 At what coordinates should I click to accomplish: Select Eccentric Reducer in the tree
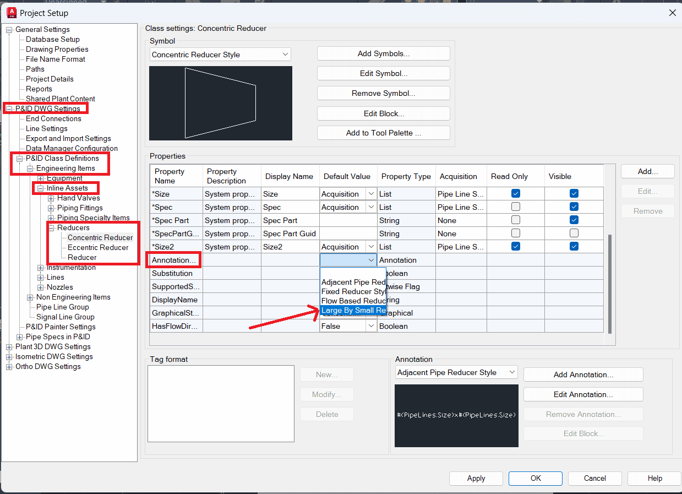tap(98, 247)
